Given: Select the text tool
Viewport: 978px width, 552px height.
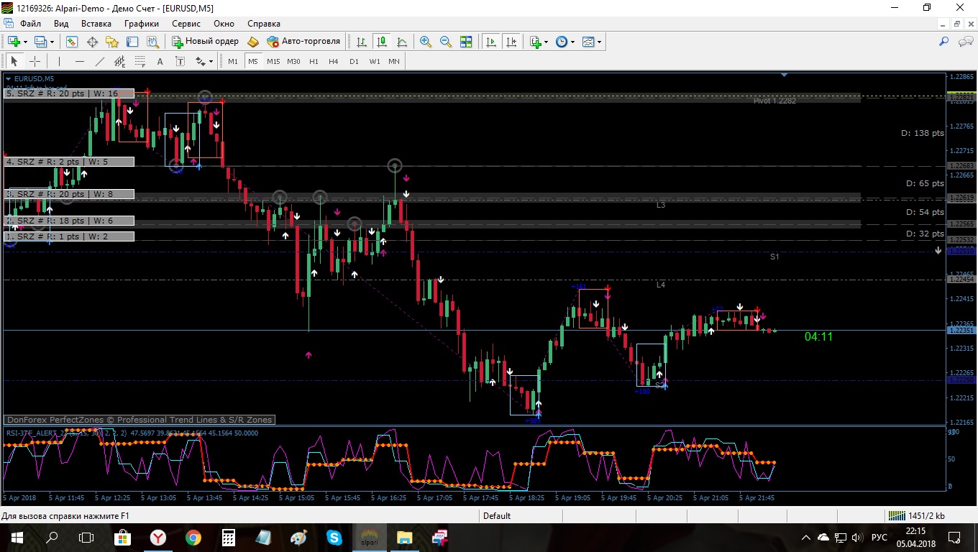Looking at the screenshot, I should coord(160,61).
